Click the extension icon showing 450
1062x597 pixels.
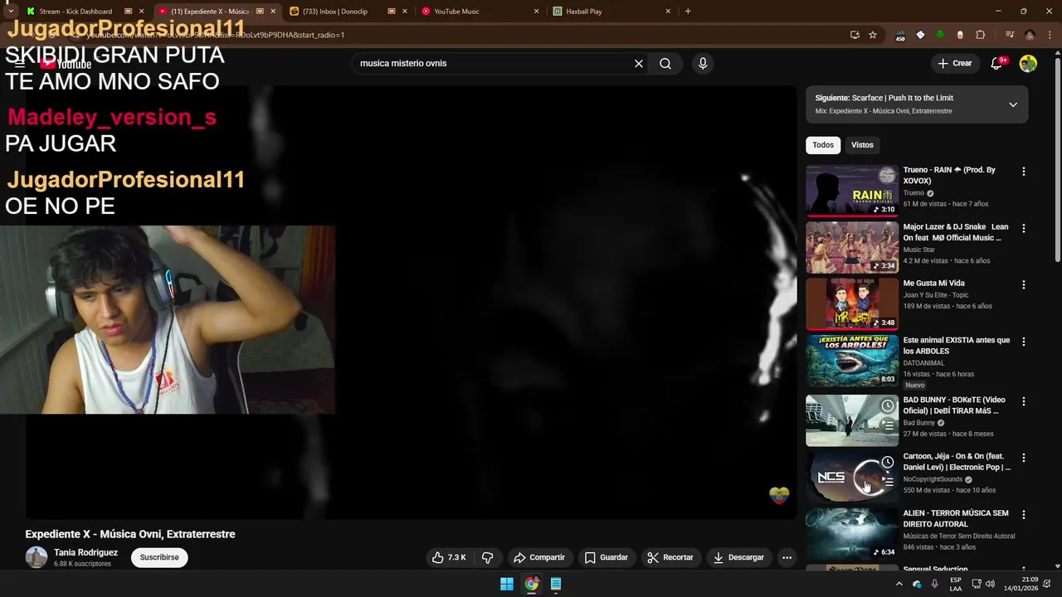[900, 36]
